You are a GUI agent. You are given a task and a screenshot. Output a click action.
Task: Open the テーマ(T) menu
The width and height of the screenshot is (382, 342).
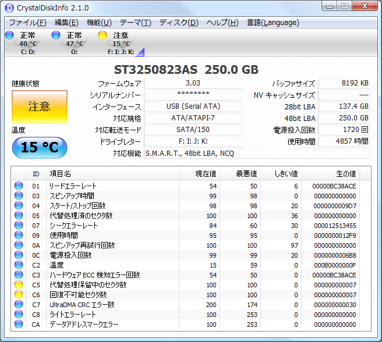[136, 23]
